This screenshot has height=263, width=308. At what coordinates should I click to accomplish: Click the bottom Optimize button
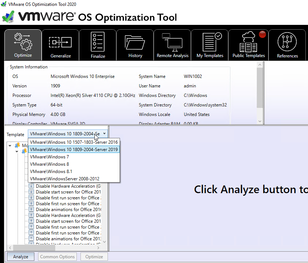click(94, 256)
